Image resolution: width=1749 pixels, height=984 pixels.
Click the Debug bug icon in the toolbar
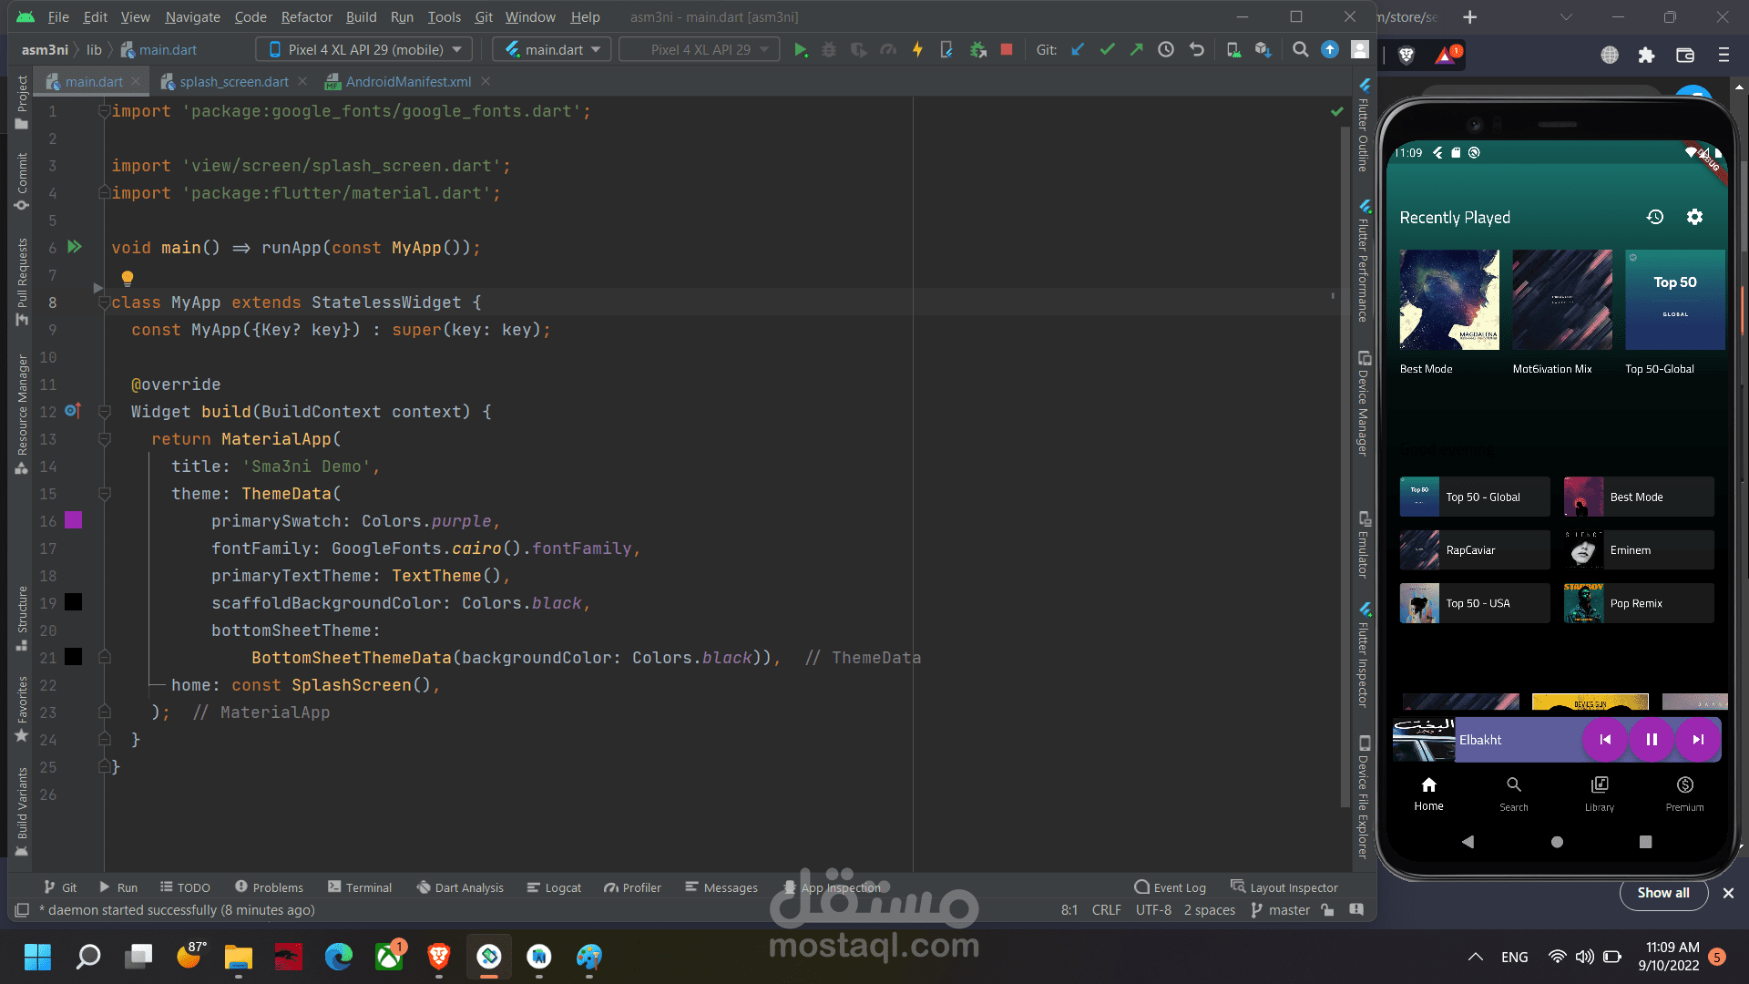point(828,50)
